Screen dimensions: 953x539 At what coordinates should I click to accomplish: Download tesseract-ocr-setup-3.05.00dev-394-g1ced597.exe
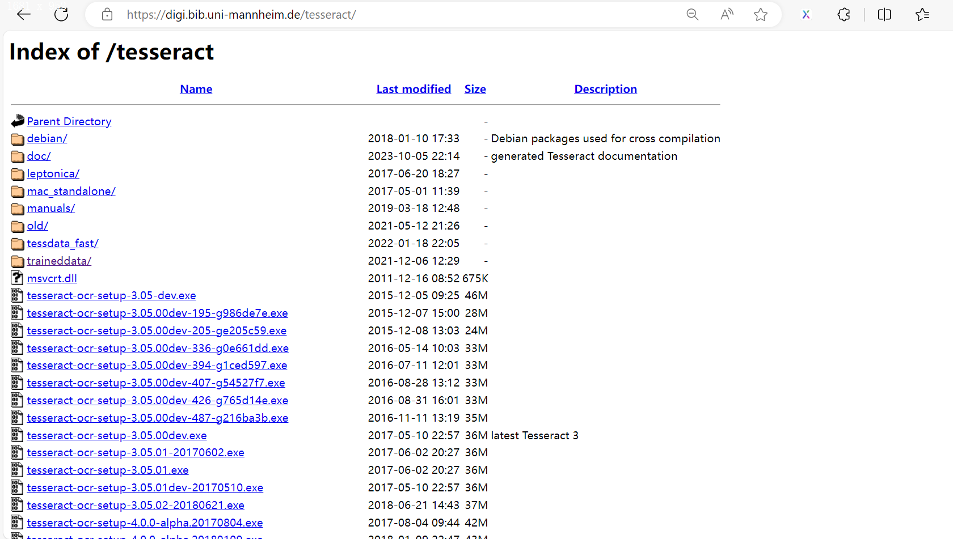tap(157, 365)
